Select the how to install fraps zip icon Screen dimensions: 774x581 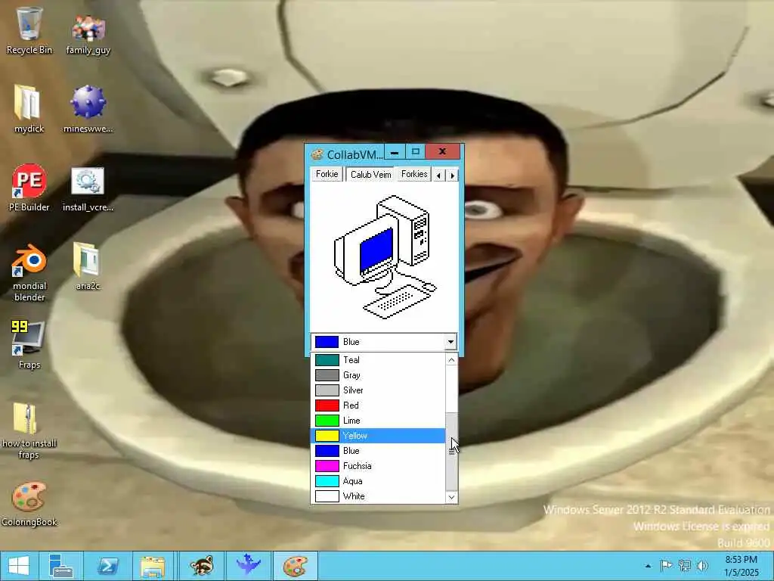29,430
